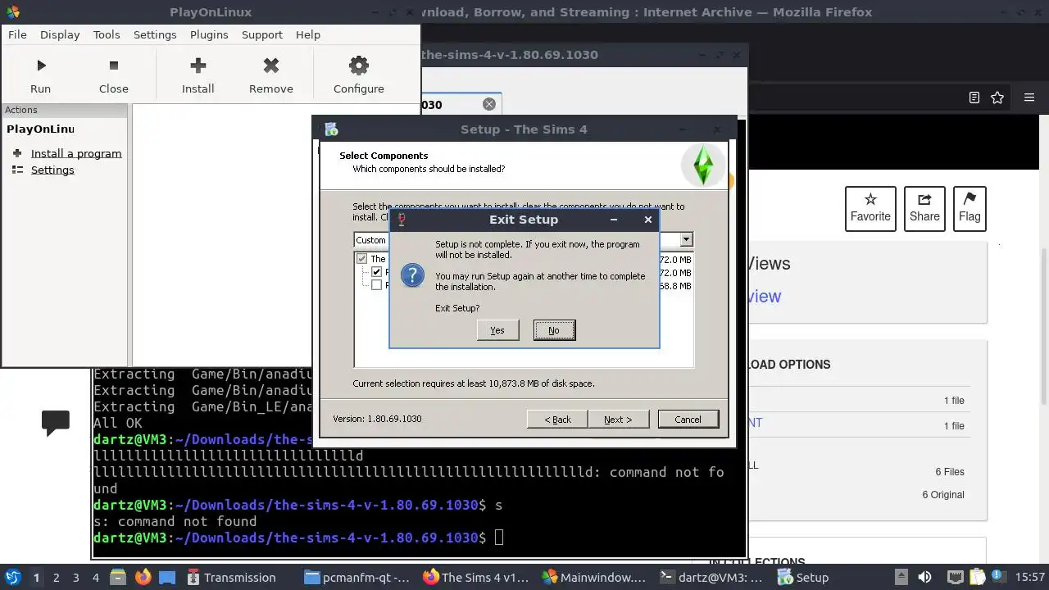Viewport: 1049px width, 590px height.
Task: Click the volume speaker tray icon
Action: click(924, 577)
